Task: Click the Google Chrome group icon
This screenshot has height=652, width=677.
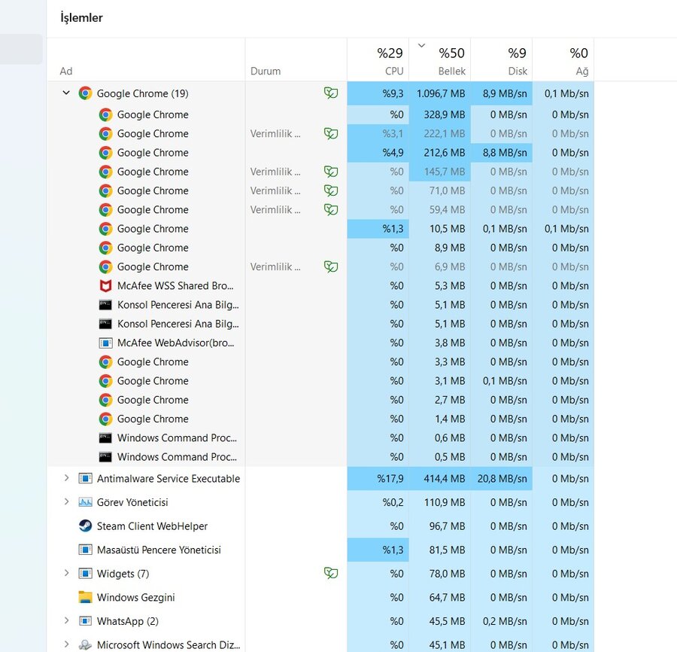Action: click(x=85, y=93)
